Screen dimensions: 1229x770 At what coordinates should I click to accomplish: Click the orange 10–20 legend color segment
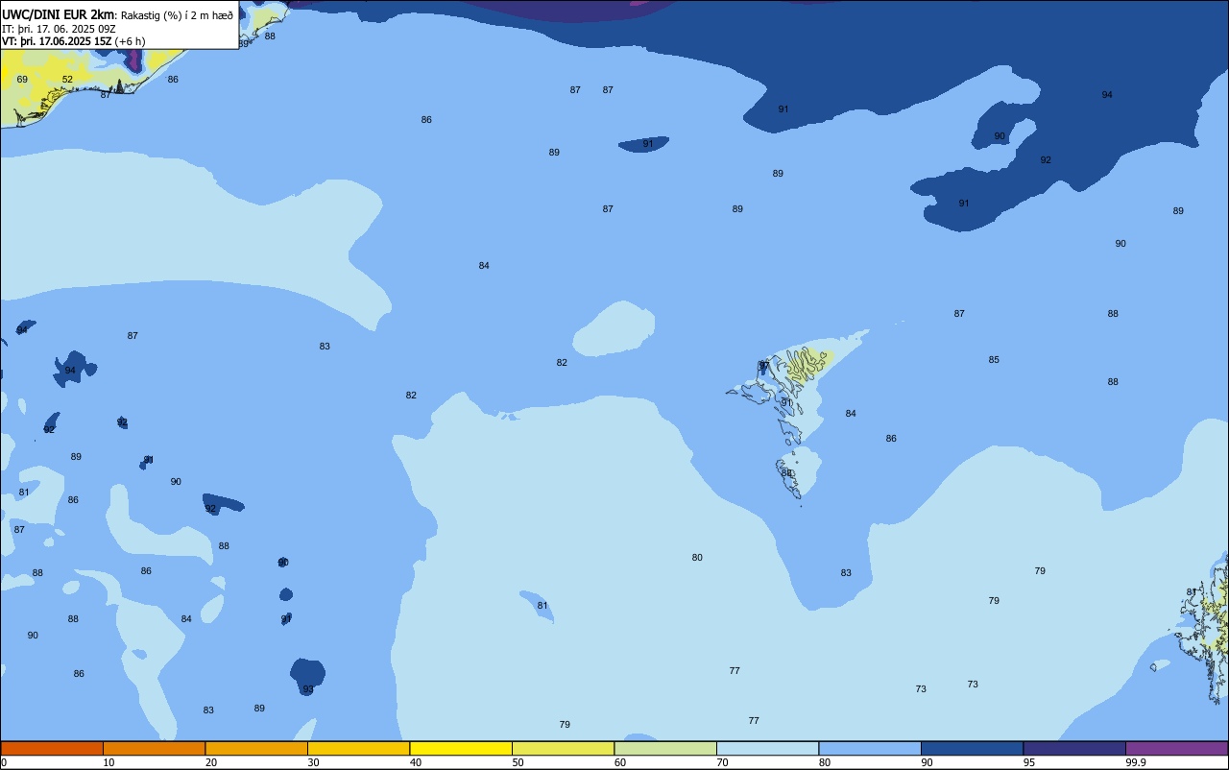coord(154,748)
